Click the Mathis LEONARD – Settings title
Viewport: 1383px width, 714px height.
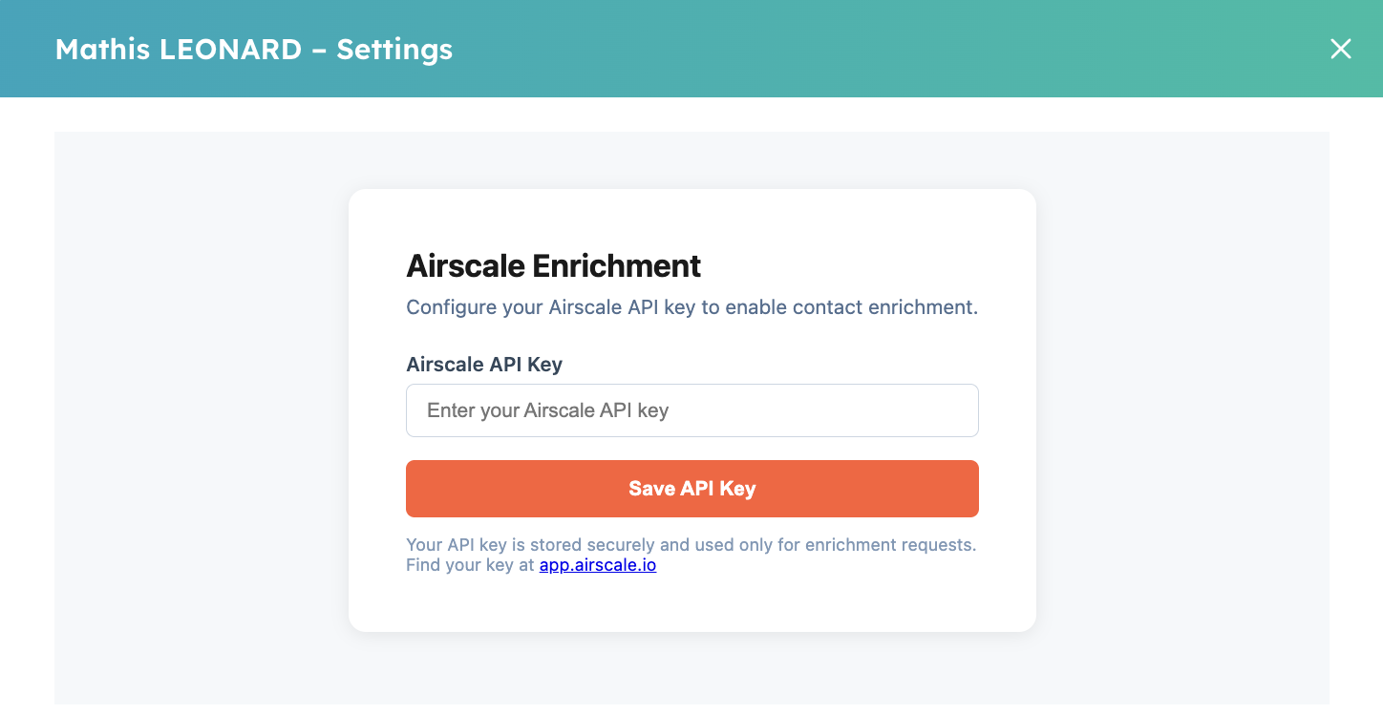pyautogui.click(x=254, y=49)
